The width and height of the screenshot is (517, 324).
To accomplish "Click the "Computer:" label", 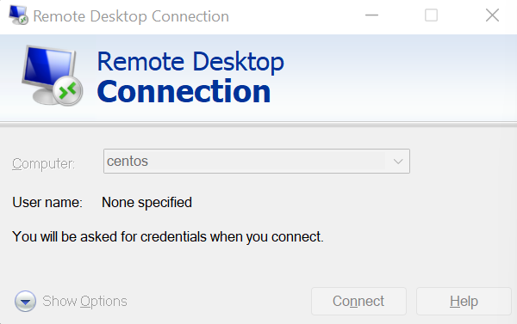I will tap(44, 163).
